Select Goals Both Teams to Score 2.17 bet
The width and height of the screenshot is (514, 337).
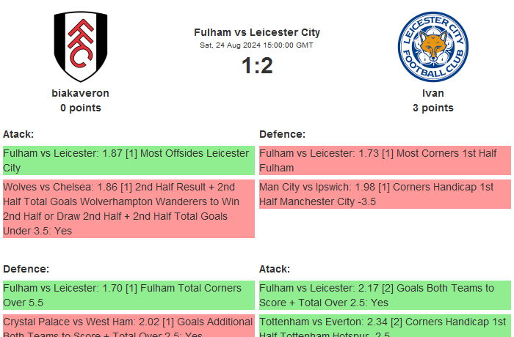tap(385, 295)
